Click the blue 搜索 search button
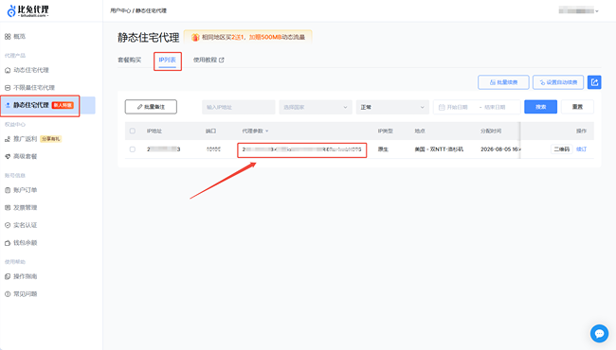Screen dimensions: 616x350 pyautogui.click(x=540, y=107)
